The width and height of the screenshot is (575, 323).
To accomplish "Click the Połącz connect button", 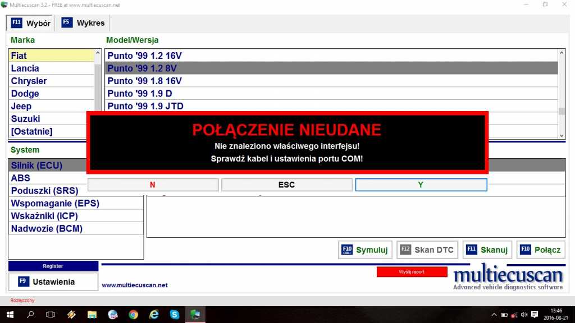I will pos(540,250).
